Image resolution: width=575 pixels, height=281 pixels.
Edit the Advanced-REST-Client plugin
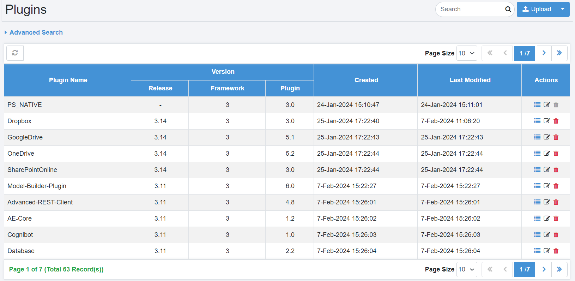[547, 202]
